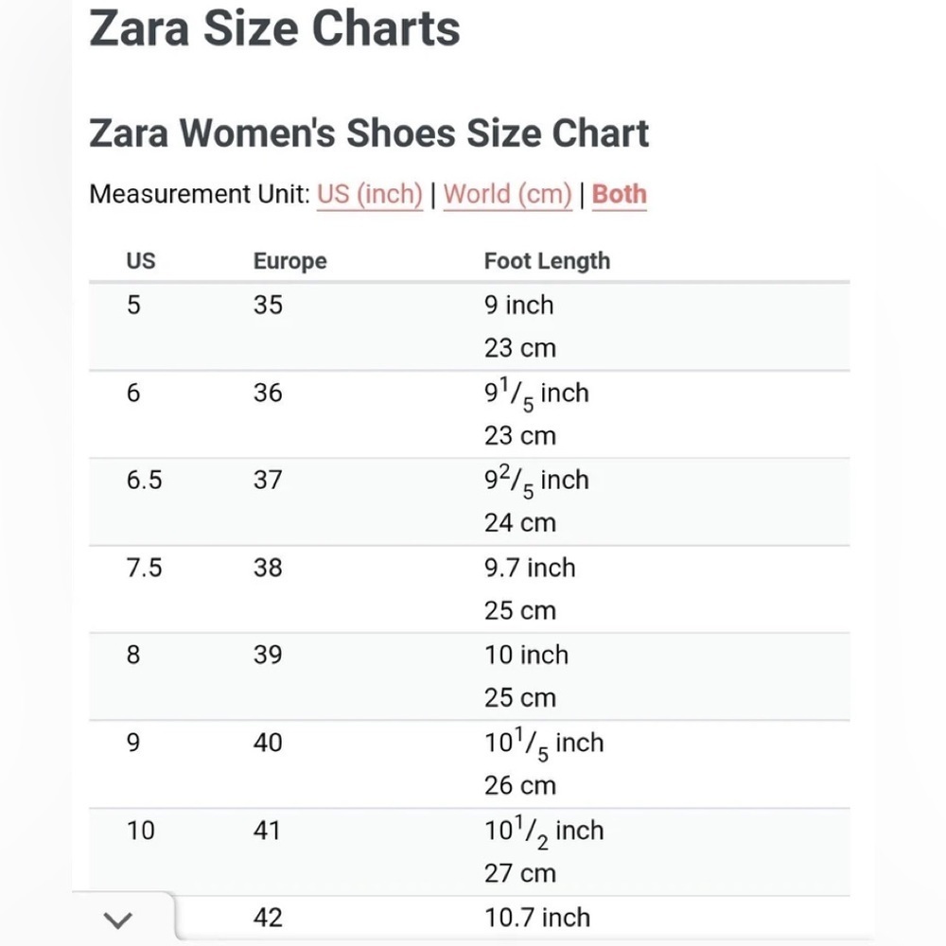Click the Zara Size Charts title
Viewport: 946px width, 946px height.
click(274, 28)
